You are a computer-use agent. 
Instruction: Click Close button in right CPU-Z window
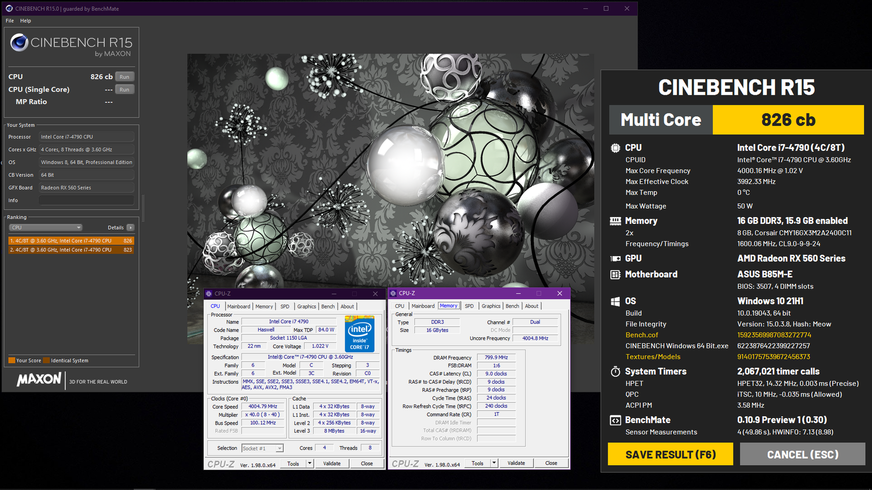551,463
